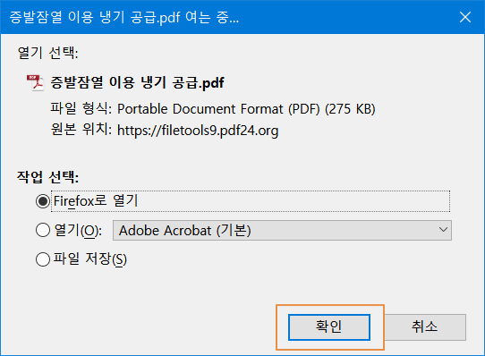Viewport: 485px width, 356px height.
Task: Click the 확인 button to confirm
Action: coord(329,327)
